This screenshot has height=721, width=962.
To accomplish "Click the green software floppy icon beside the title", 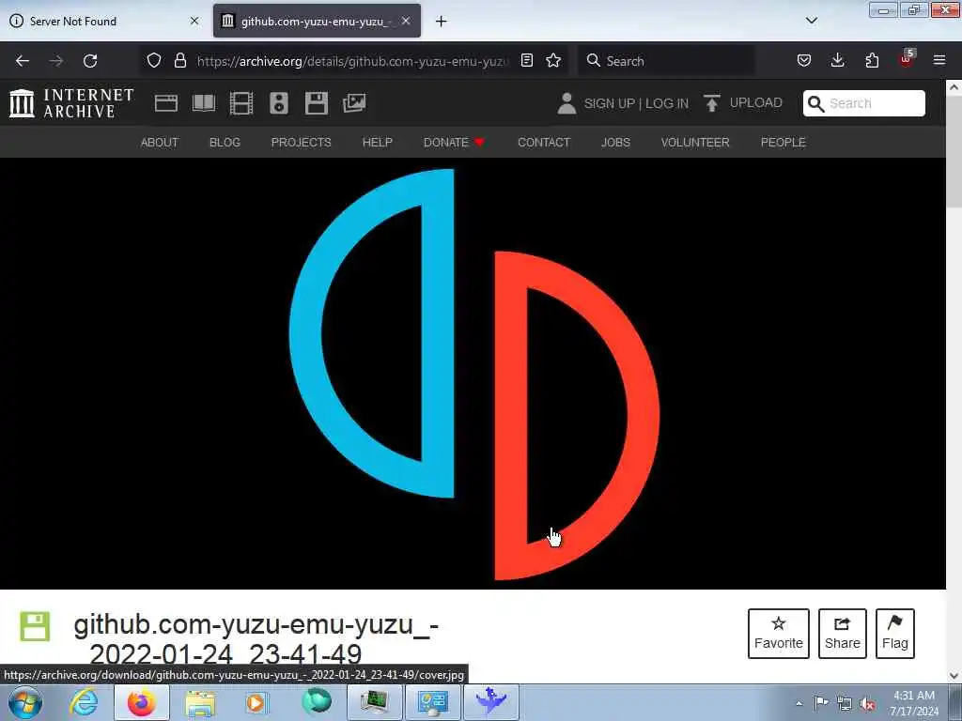I will click(x=35, y=626).
